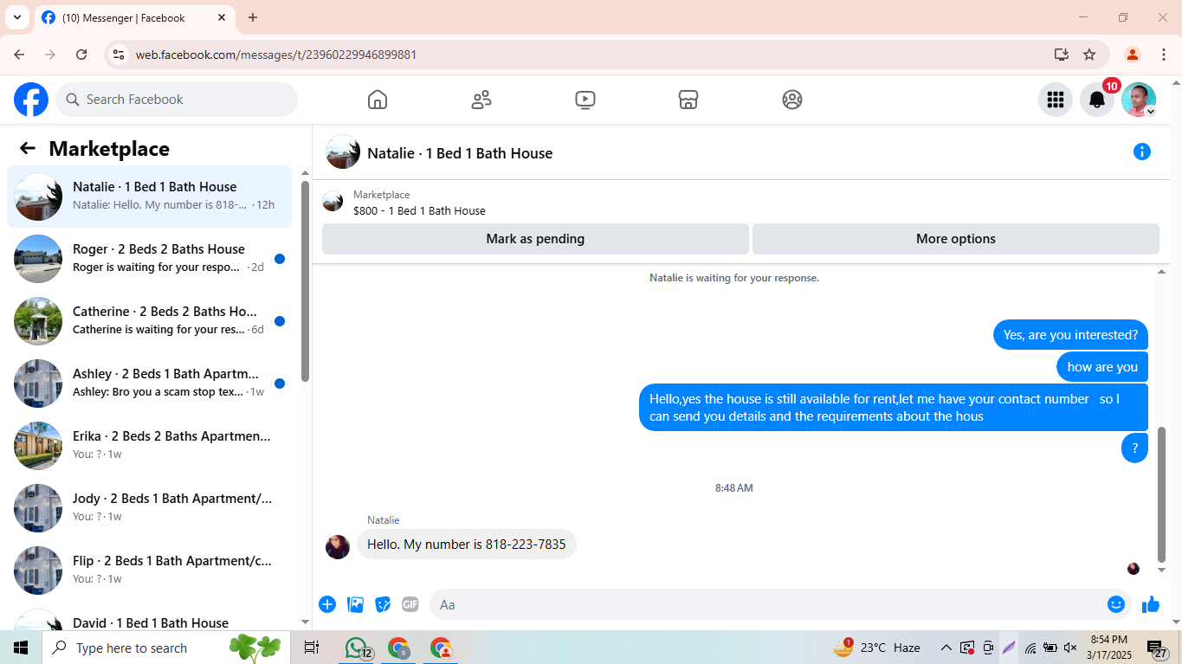
Task: Open the Windows Start menu
Action: click(21, 648)
